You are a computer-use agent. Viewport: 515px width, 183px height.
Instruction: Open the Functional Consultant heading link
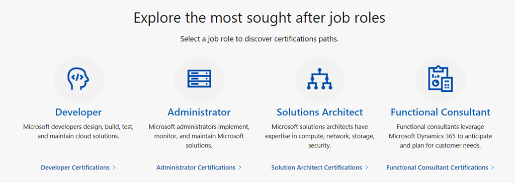tap(441, 112)
